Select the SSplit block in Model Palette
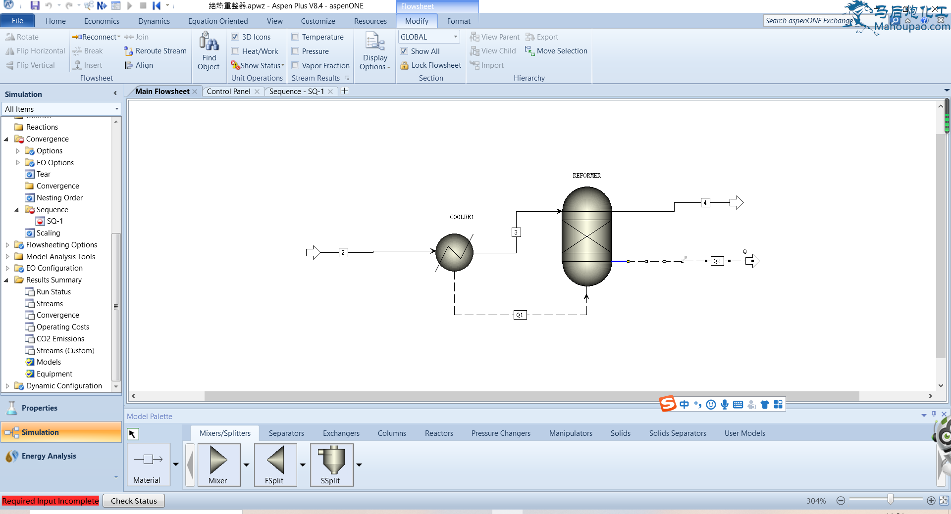This screenshot has width=951, height=514. pos(331,465)
